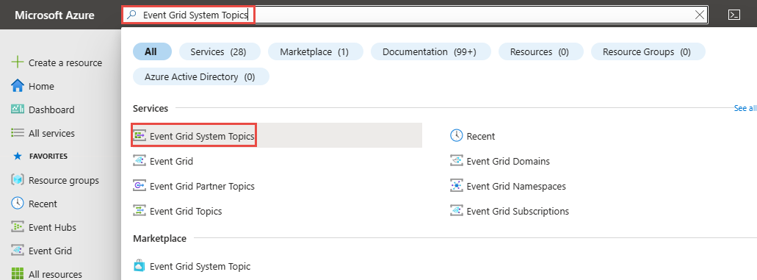Screen dimensions: 757x280
Task: Click the Dashboard chart icon
Action: 18,110
